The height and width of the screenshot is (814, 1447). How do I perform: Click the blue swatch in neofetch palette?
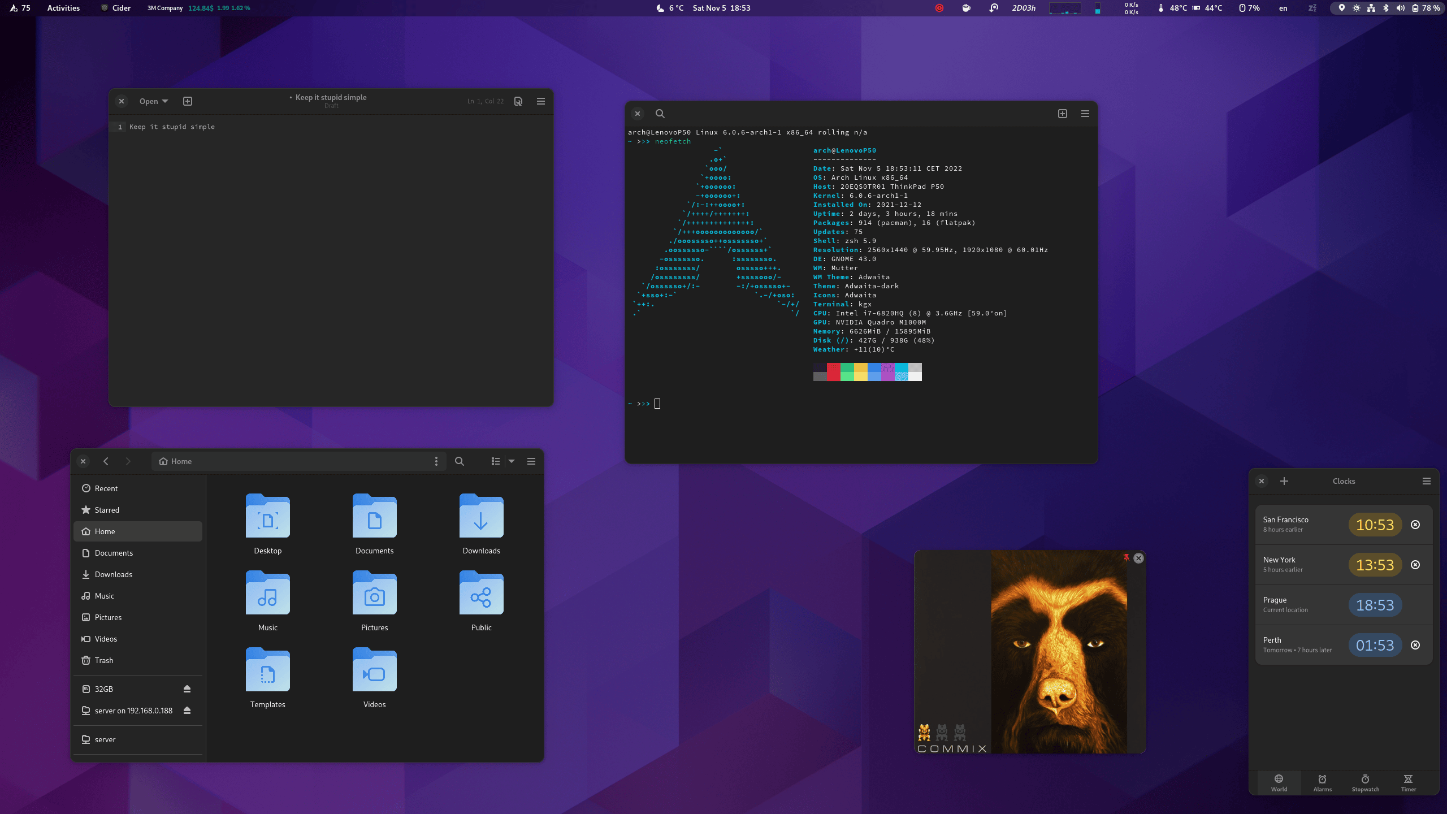click(x=874, y=372)
